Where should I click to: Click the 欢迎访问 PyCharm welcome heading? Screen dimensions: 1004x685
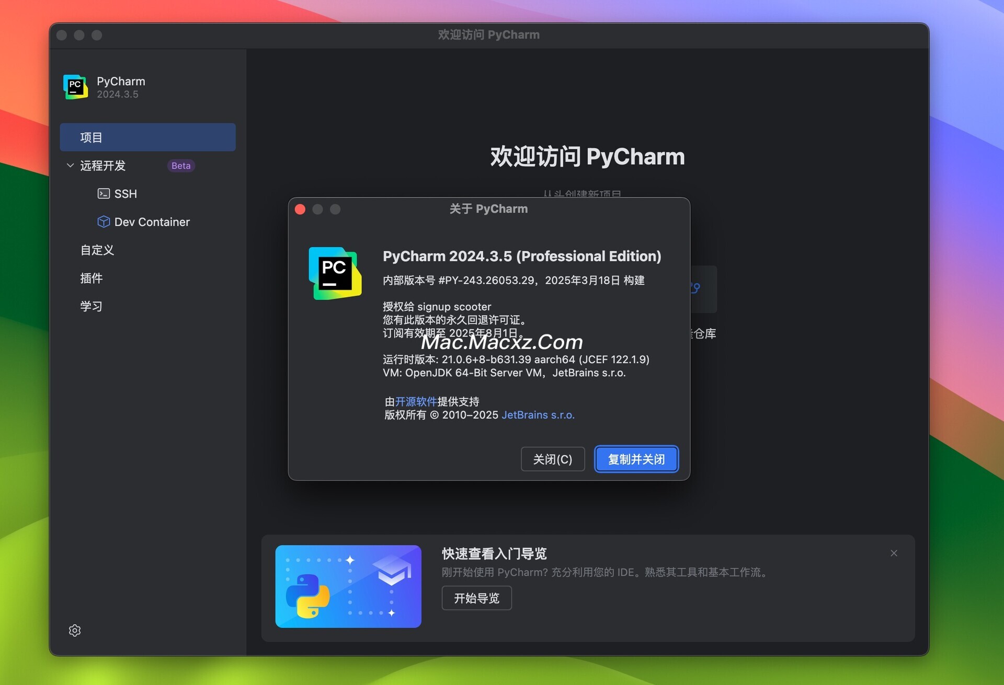[587, 157]
